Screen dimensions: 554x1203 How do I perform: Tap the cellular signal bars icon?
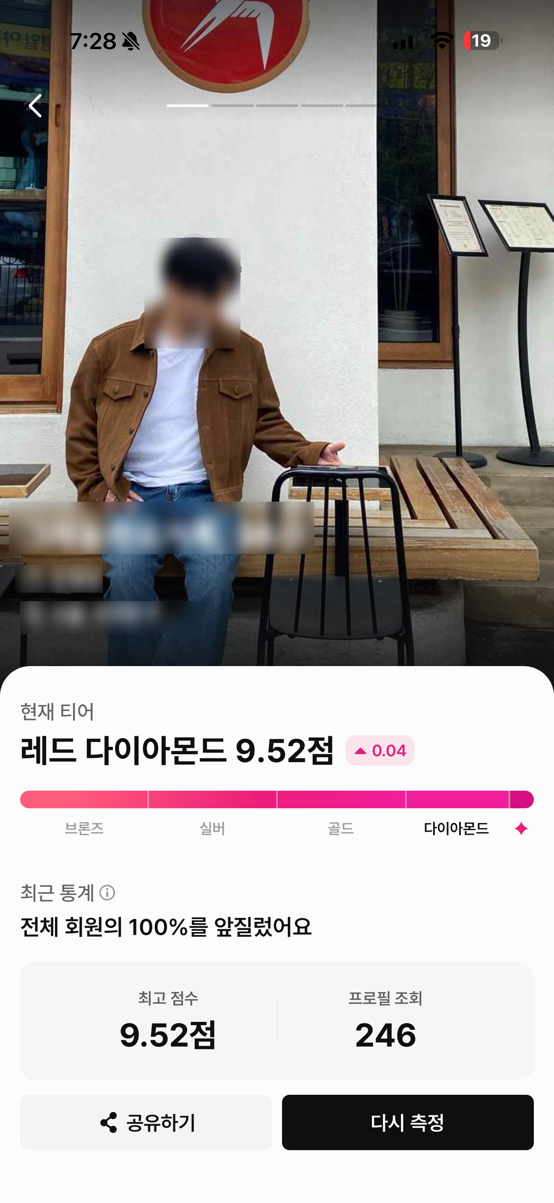coord(403,42)
